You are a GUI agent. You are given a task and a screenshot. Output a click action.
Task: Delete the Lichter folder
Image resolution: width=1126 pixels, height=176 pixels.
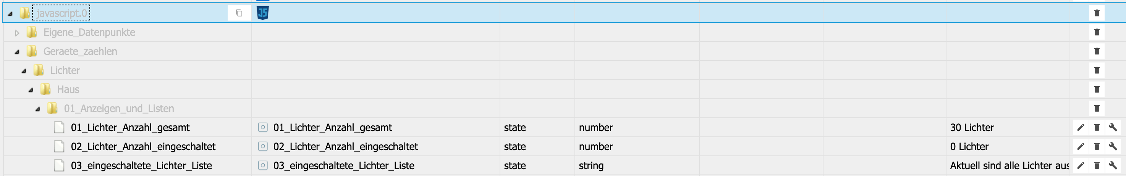pyautogui.click(x=1096, y=70)
